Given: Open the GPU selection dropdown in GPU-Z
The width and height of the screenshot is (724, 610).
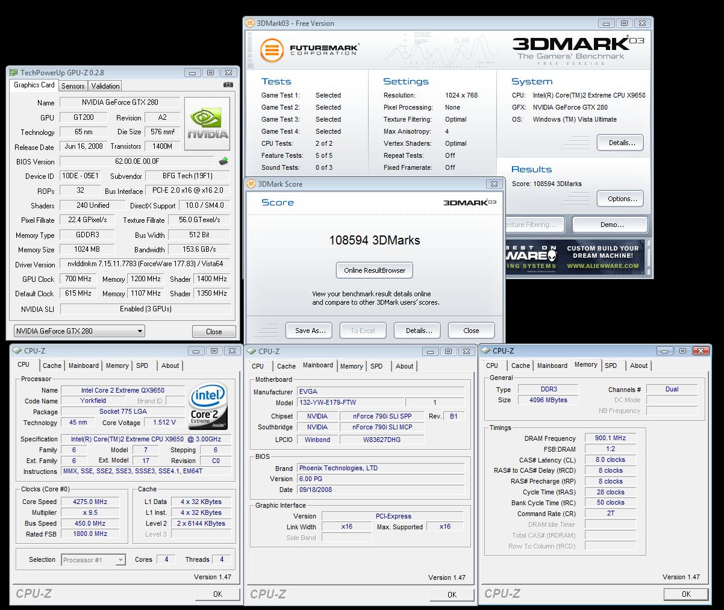Looking at the screenshot, I should coord(79,331).
